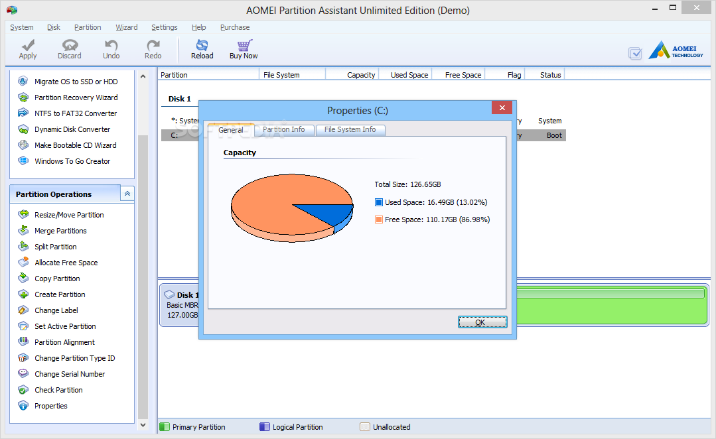Click the Split Partition label

[56, 247]
